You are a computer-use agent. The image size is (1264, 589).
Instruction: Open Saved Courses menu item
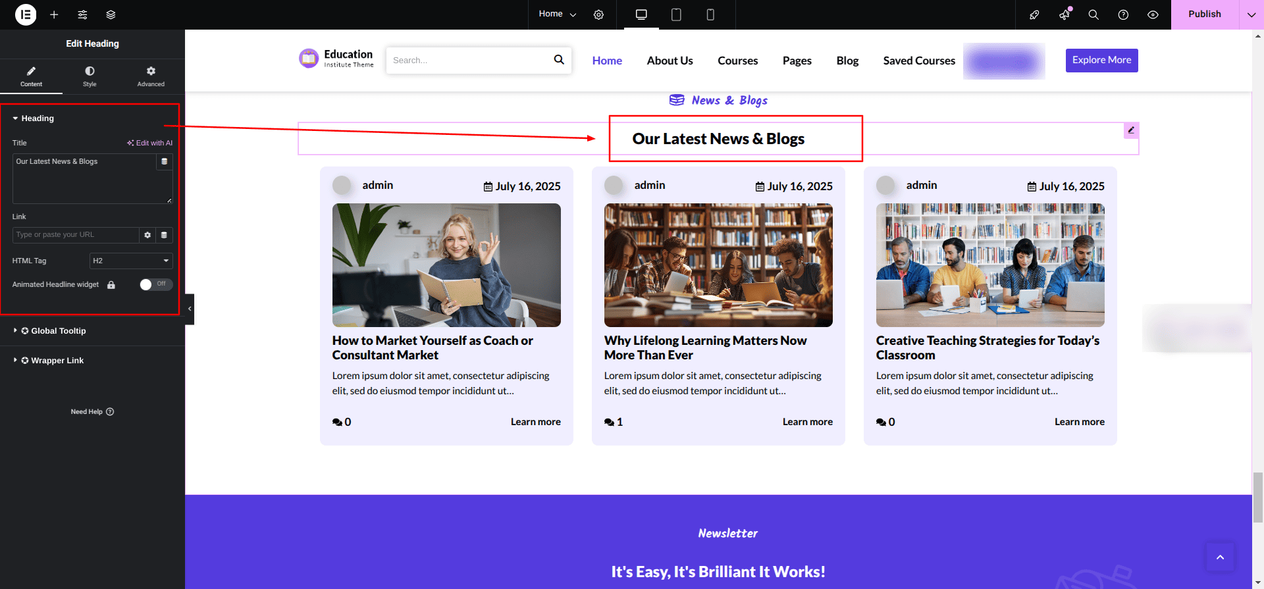(919, 61)
